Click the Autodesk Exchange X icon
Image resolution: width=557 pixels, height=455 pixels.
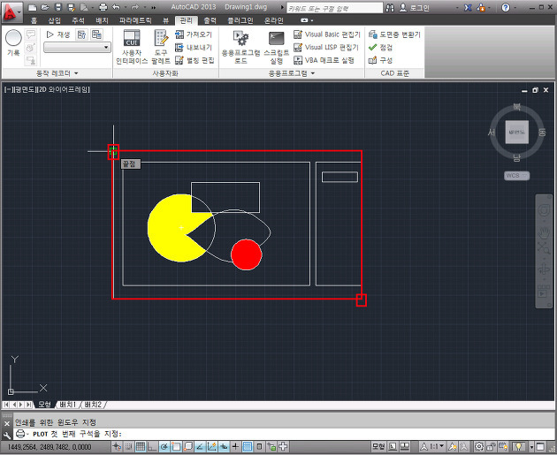click(x=468, y=7)
